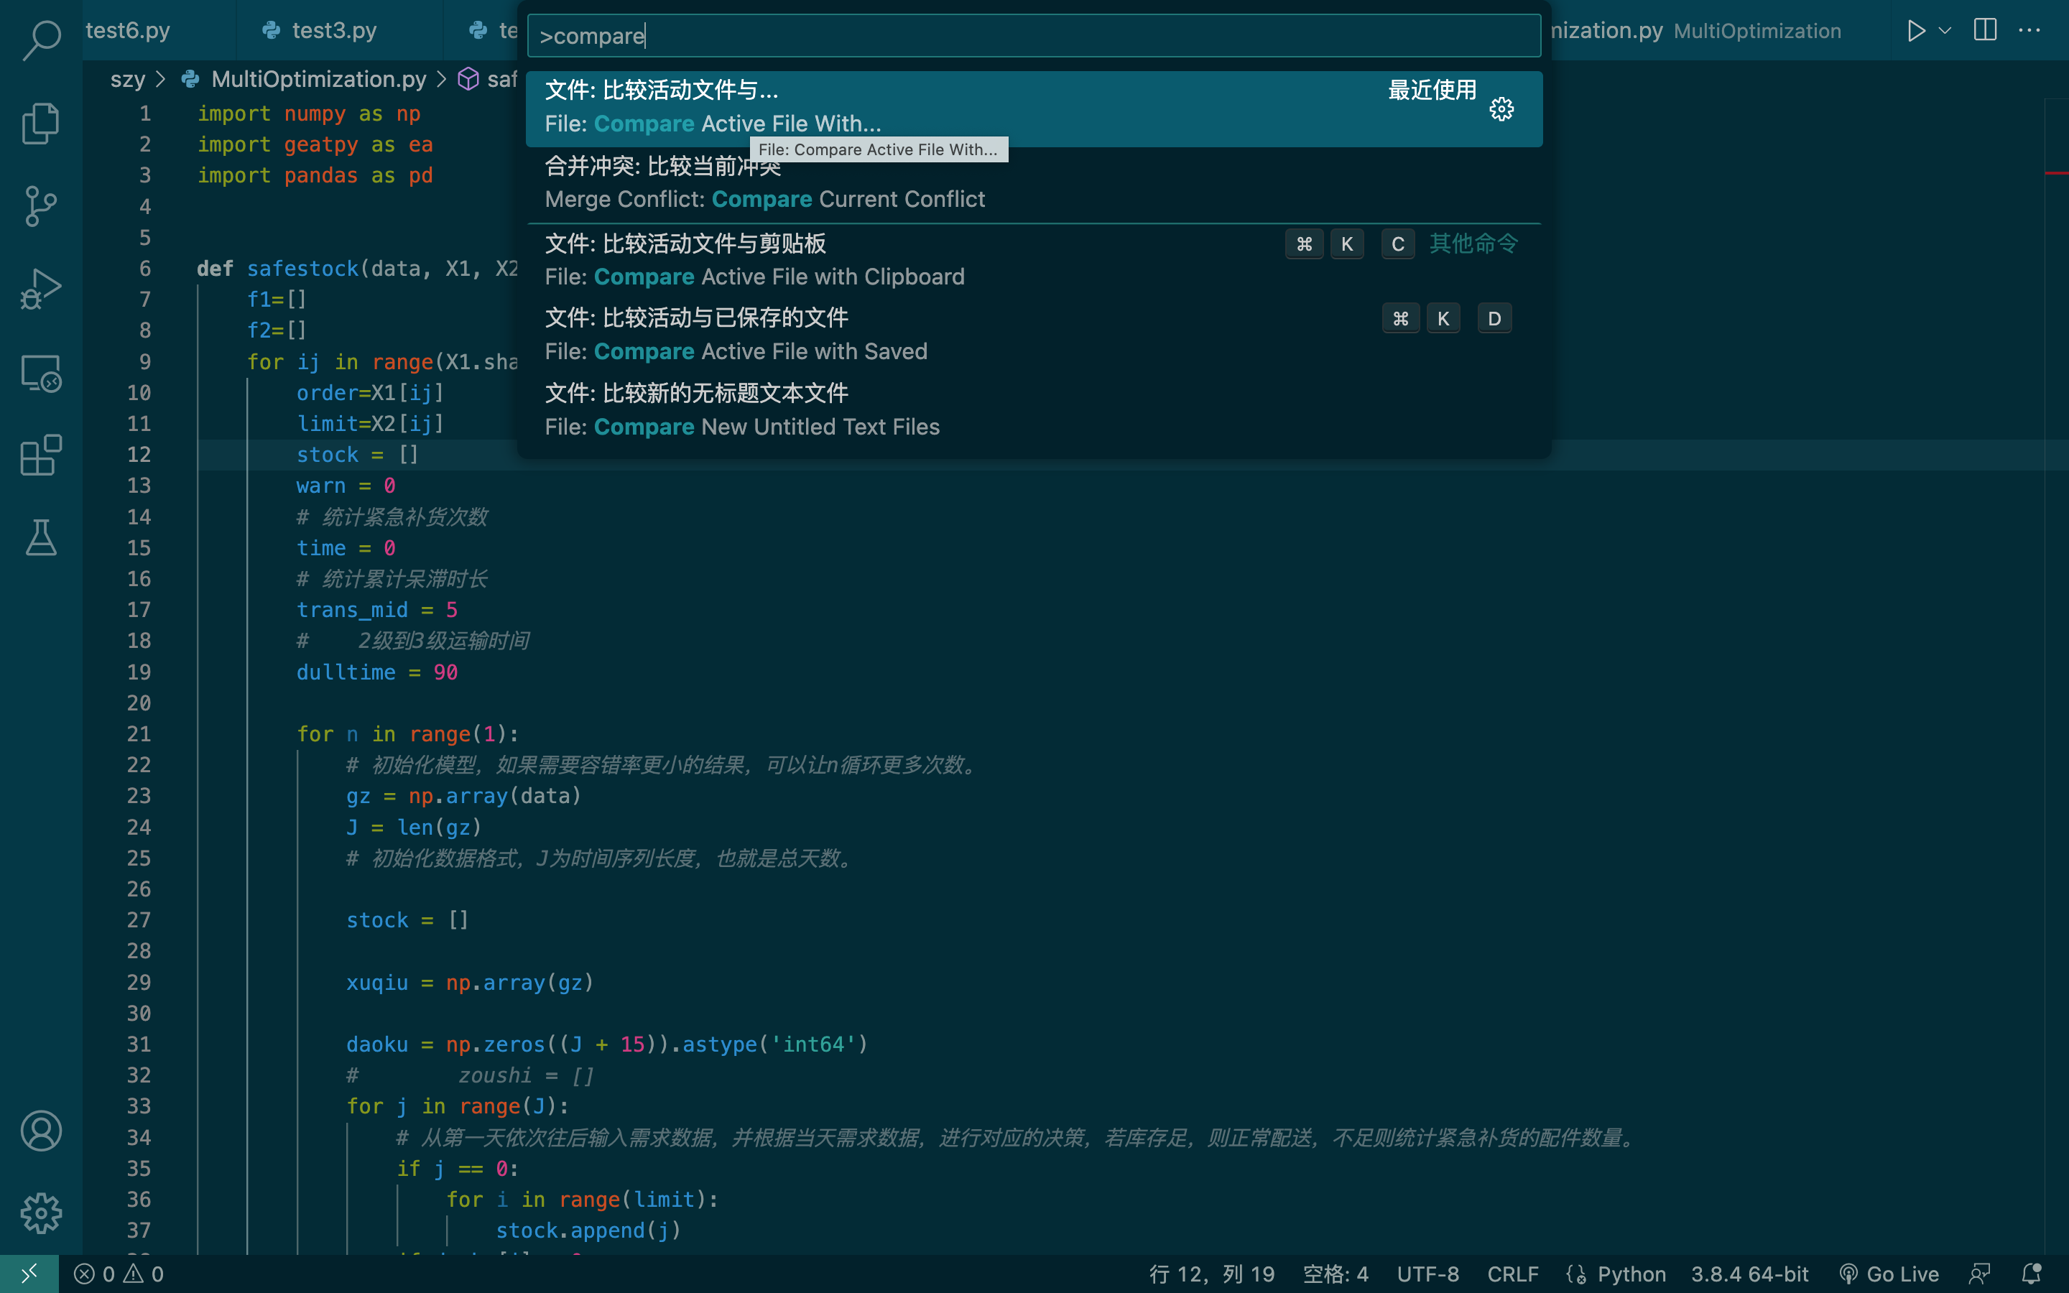Open the editor more actions ellipsis menu
2069x1293 pixels.
coord(2029,31)
